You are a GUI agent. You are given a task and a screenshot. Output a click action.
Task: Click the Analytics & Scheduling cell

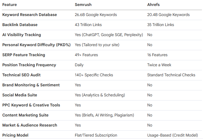pos(100,95)
